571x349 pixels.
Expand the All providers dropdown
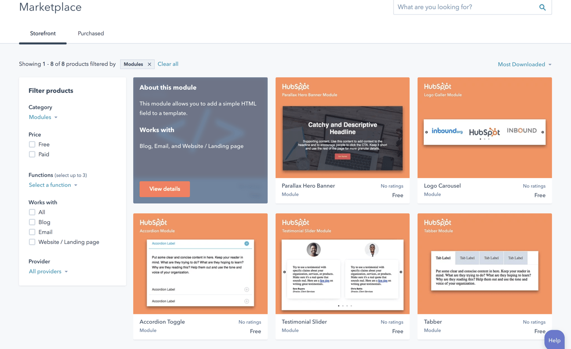click(48, 271)
